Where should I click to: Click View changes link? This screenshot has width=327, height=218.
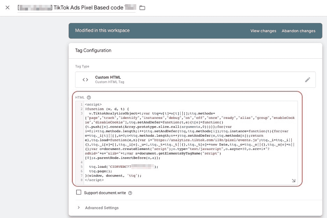pyautogui.click(x=263, y=31)
